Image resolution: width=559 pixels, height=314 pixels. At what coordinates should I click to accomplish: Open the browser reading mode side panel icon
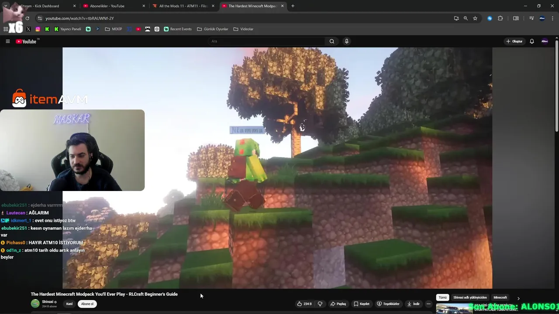point(516,18)
